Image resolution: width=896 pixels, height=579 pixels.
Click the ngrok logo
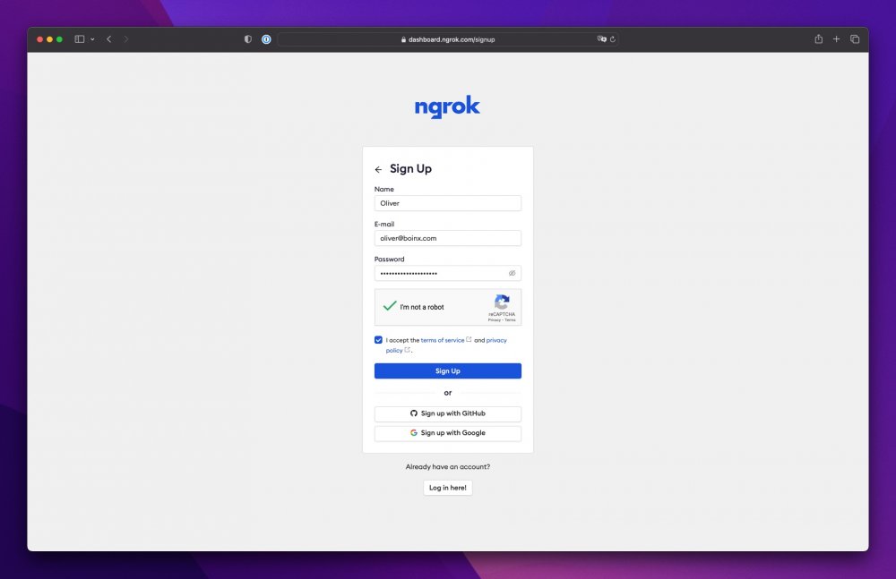pyautogui.click(x=447, y=106)
